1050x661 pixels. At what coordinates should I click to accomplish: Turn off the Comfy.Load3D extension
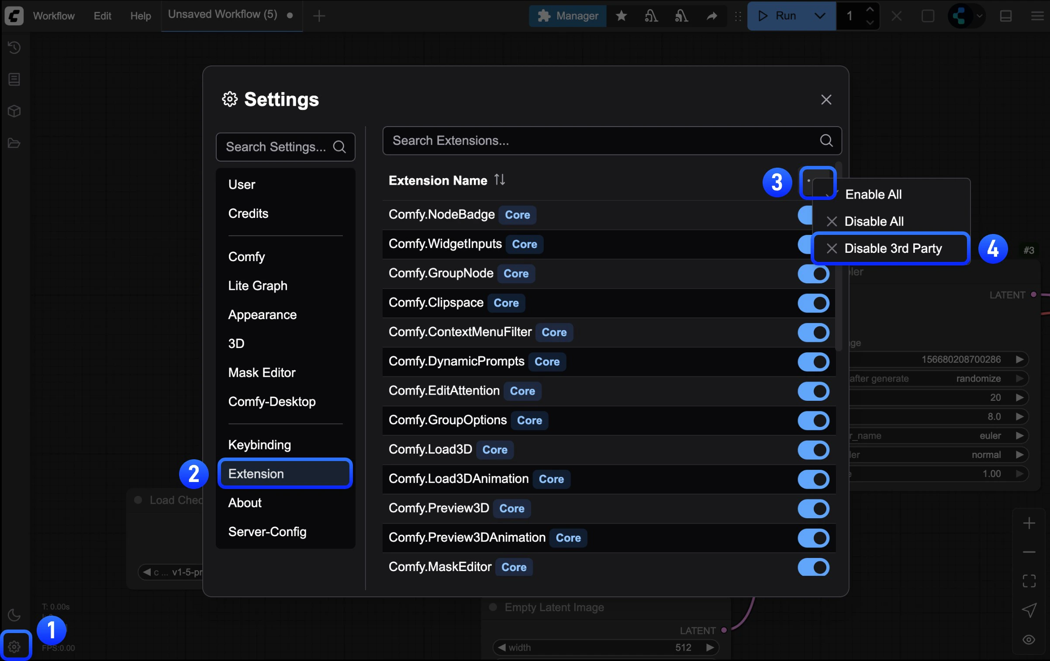(x=813, y=450)
